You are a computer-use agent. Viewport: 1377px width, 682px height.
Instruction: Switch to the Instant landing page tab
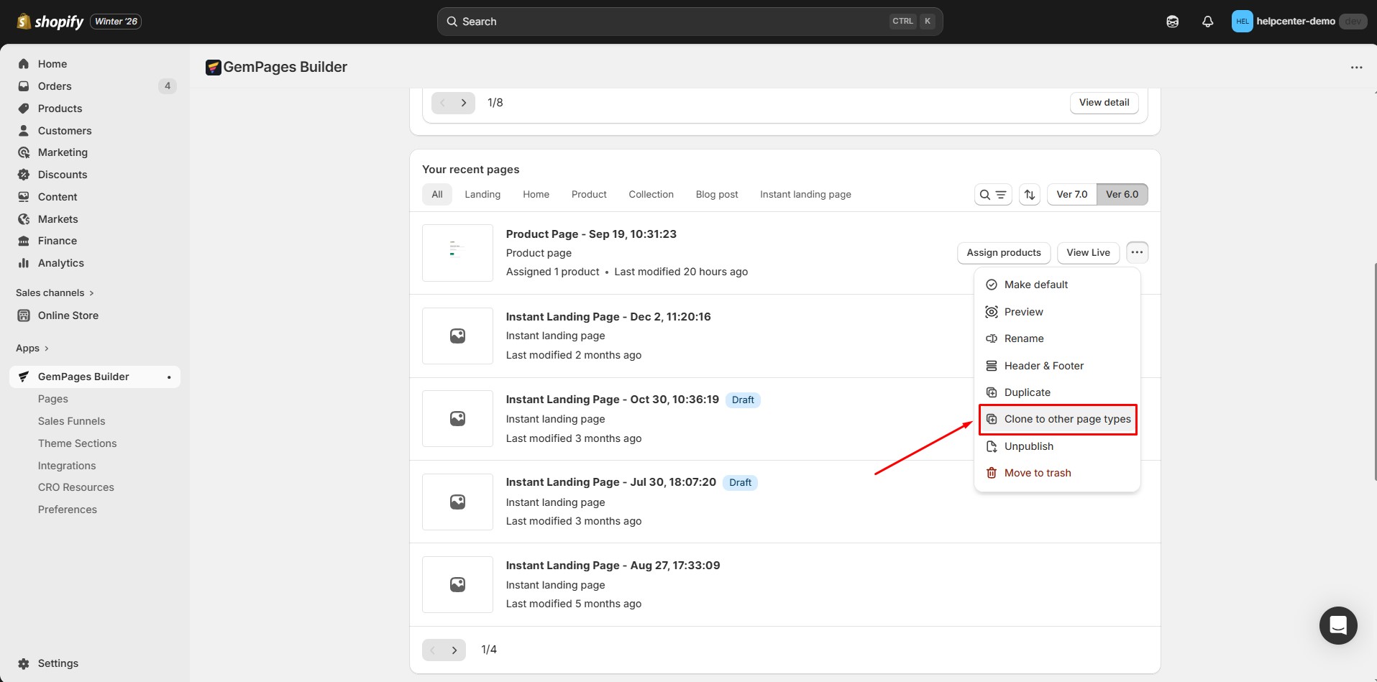pyautogui.click(x=805, y=195)
